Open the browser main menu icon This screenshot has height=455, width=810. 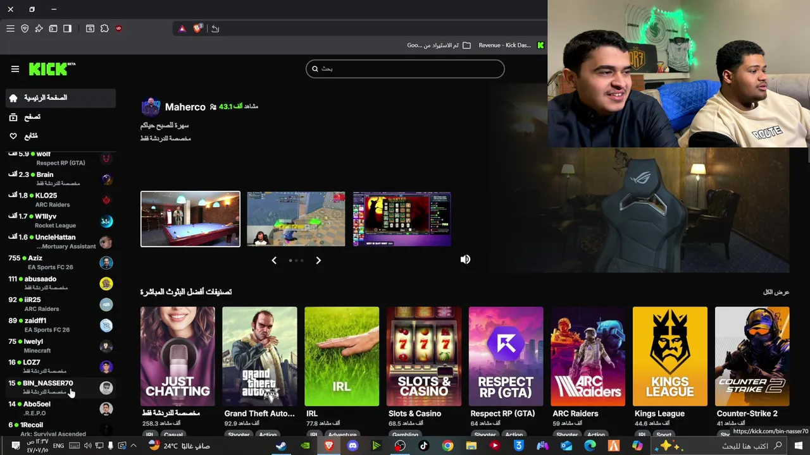coord(10,28)
